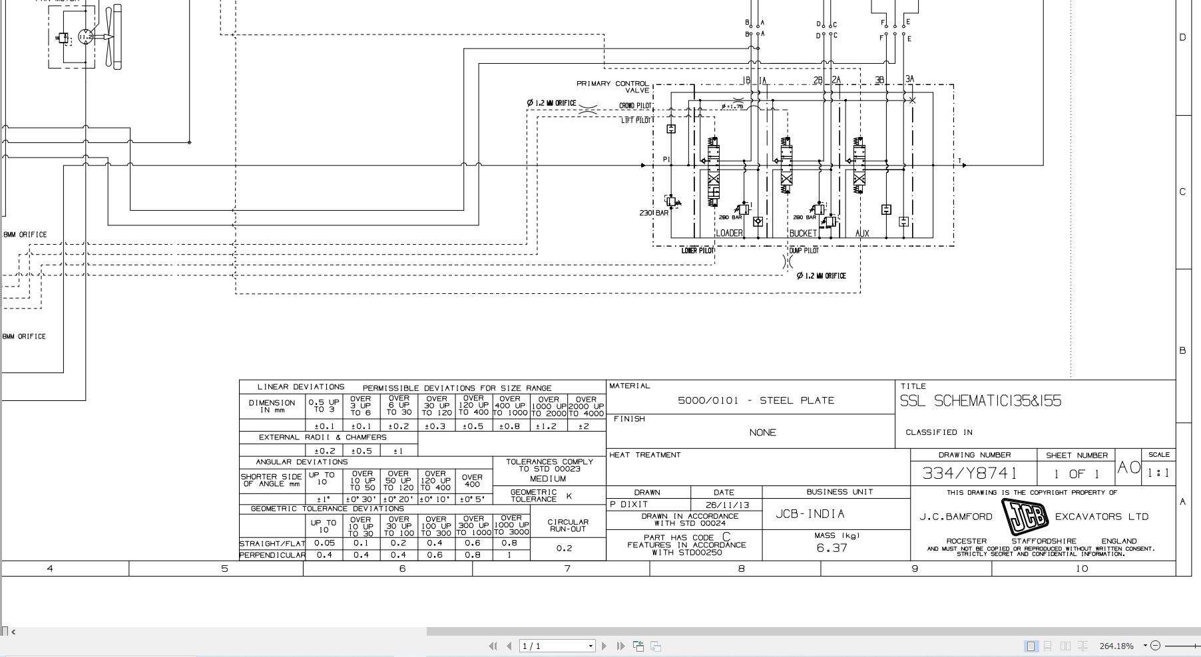Toggle single page view mode
Viewport: 1201px width, 657px height.
point(1031,645)
